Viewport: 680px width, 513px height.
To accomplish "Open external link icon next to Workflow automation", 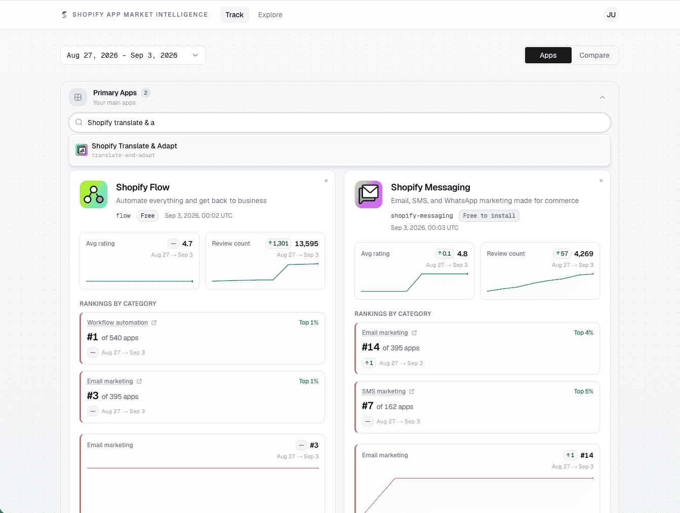I will pyautogui.click(x=154, y=323).
